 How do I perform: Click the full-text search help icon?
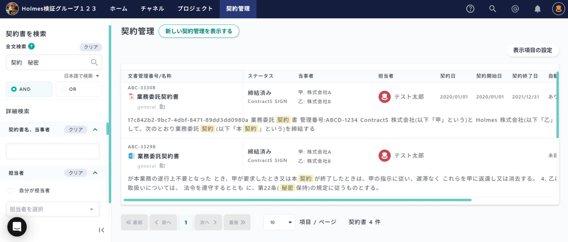tap(31, 46)
